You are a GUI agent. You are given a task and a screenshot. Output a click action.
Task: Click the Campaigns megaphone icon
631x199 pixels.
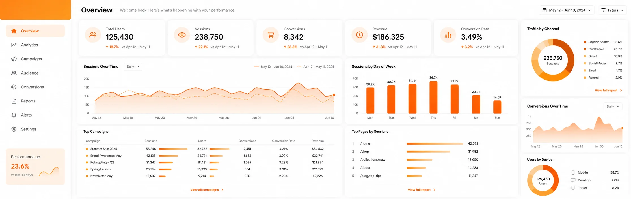click(14, 59)
